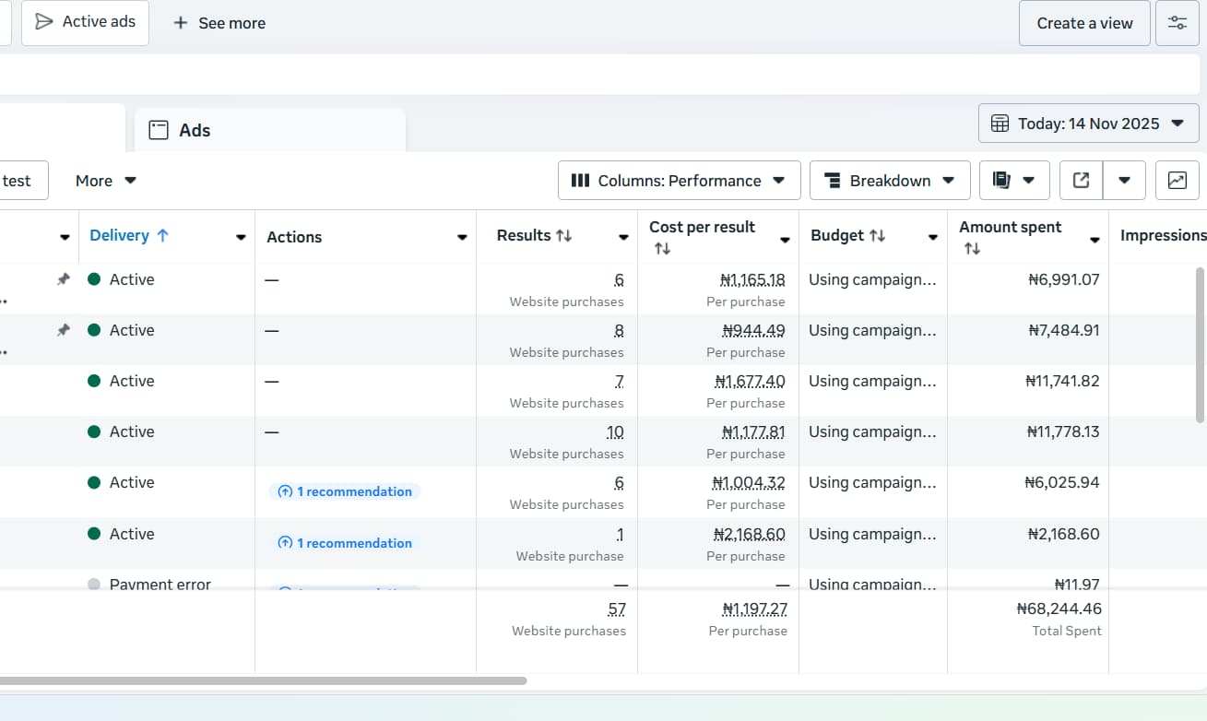Open the More menu
This screenshot has height=721, width=1207.
coord(106,181)
